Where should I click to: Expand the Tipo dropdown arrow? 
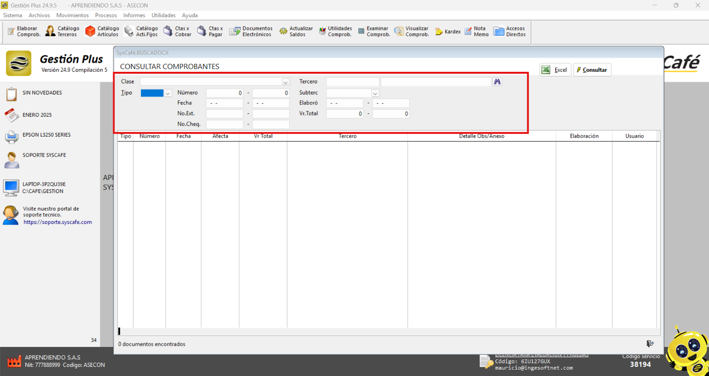point(168,93)
